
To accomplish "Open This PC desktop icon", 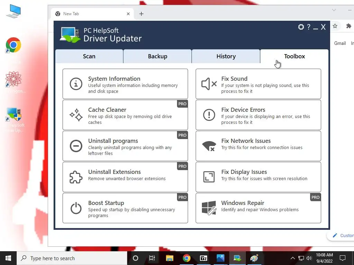I will (13, 11).
